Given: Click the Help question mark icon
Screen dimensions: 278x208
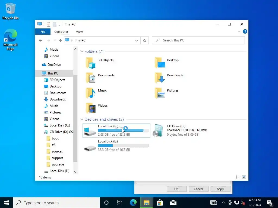Looking at the screenshot, I should (245, 31).
